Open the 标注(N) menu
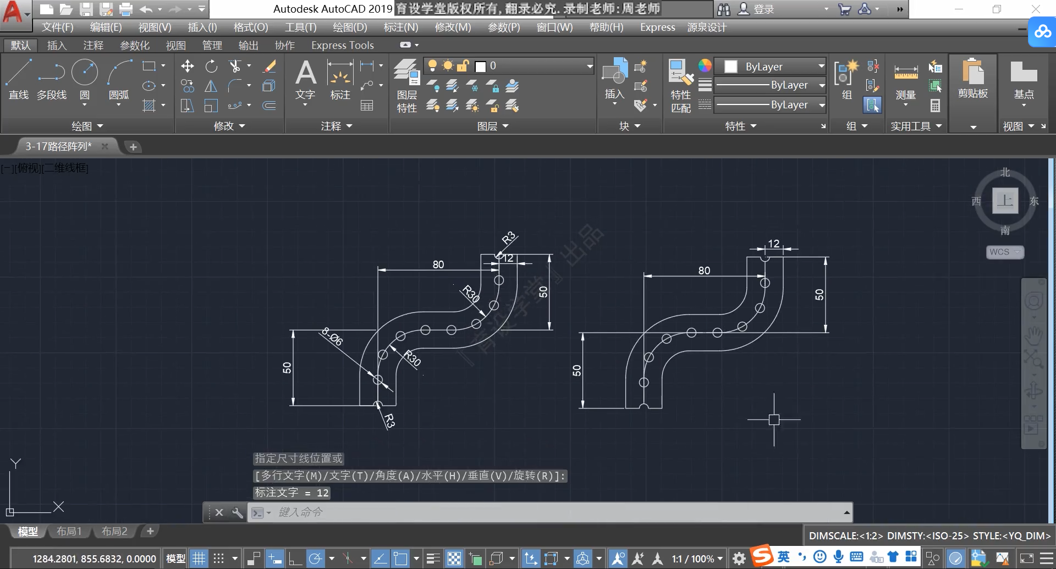Viewport: 1056px width, 569px height. [400, 27]
